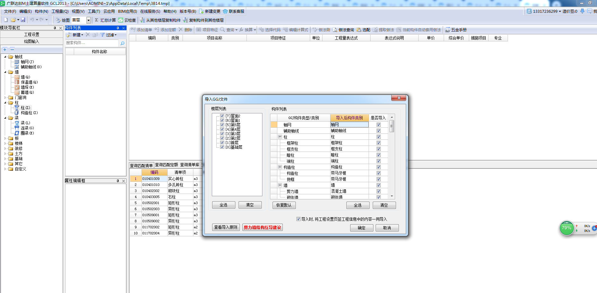597x293 pixels.
Task: Open 文件(F) menu
Action: click(x=10, y=11)
